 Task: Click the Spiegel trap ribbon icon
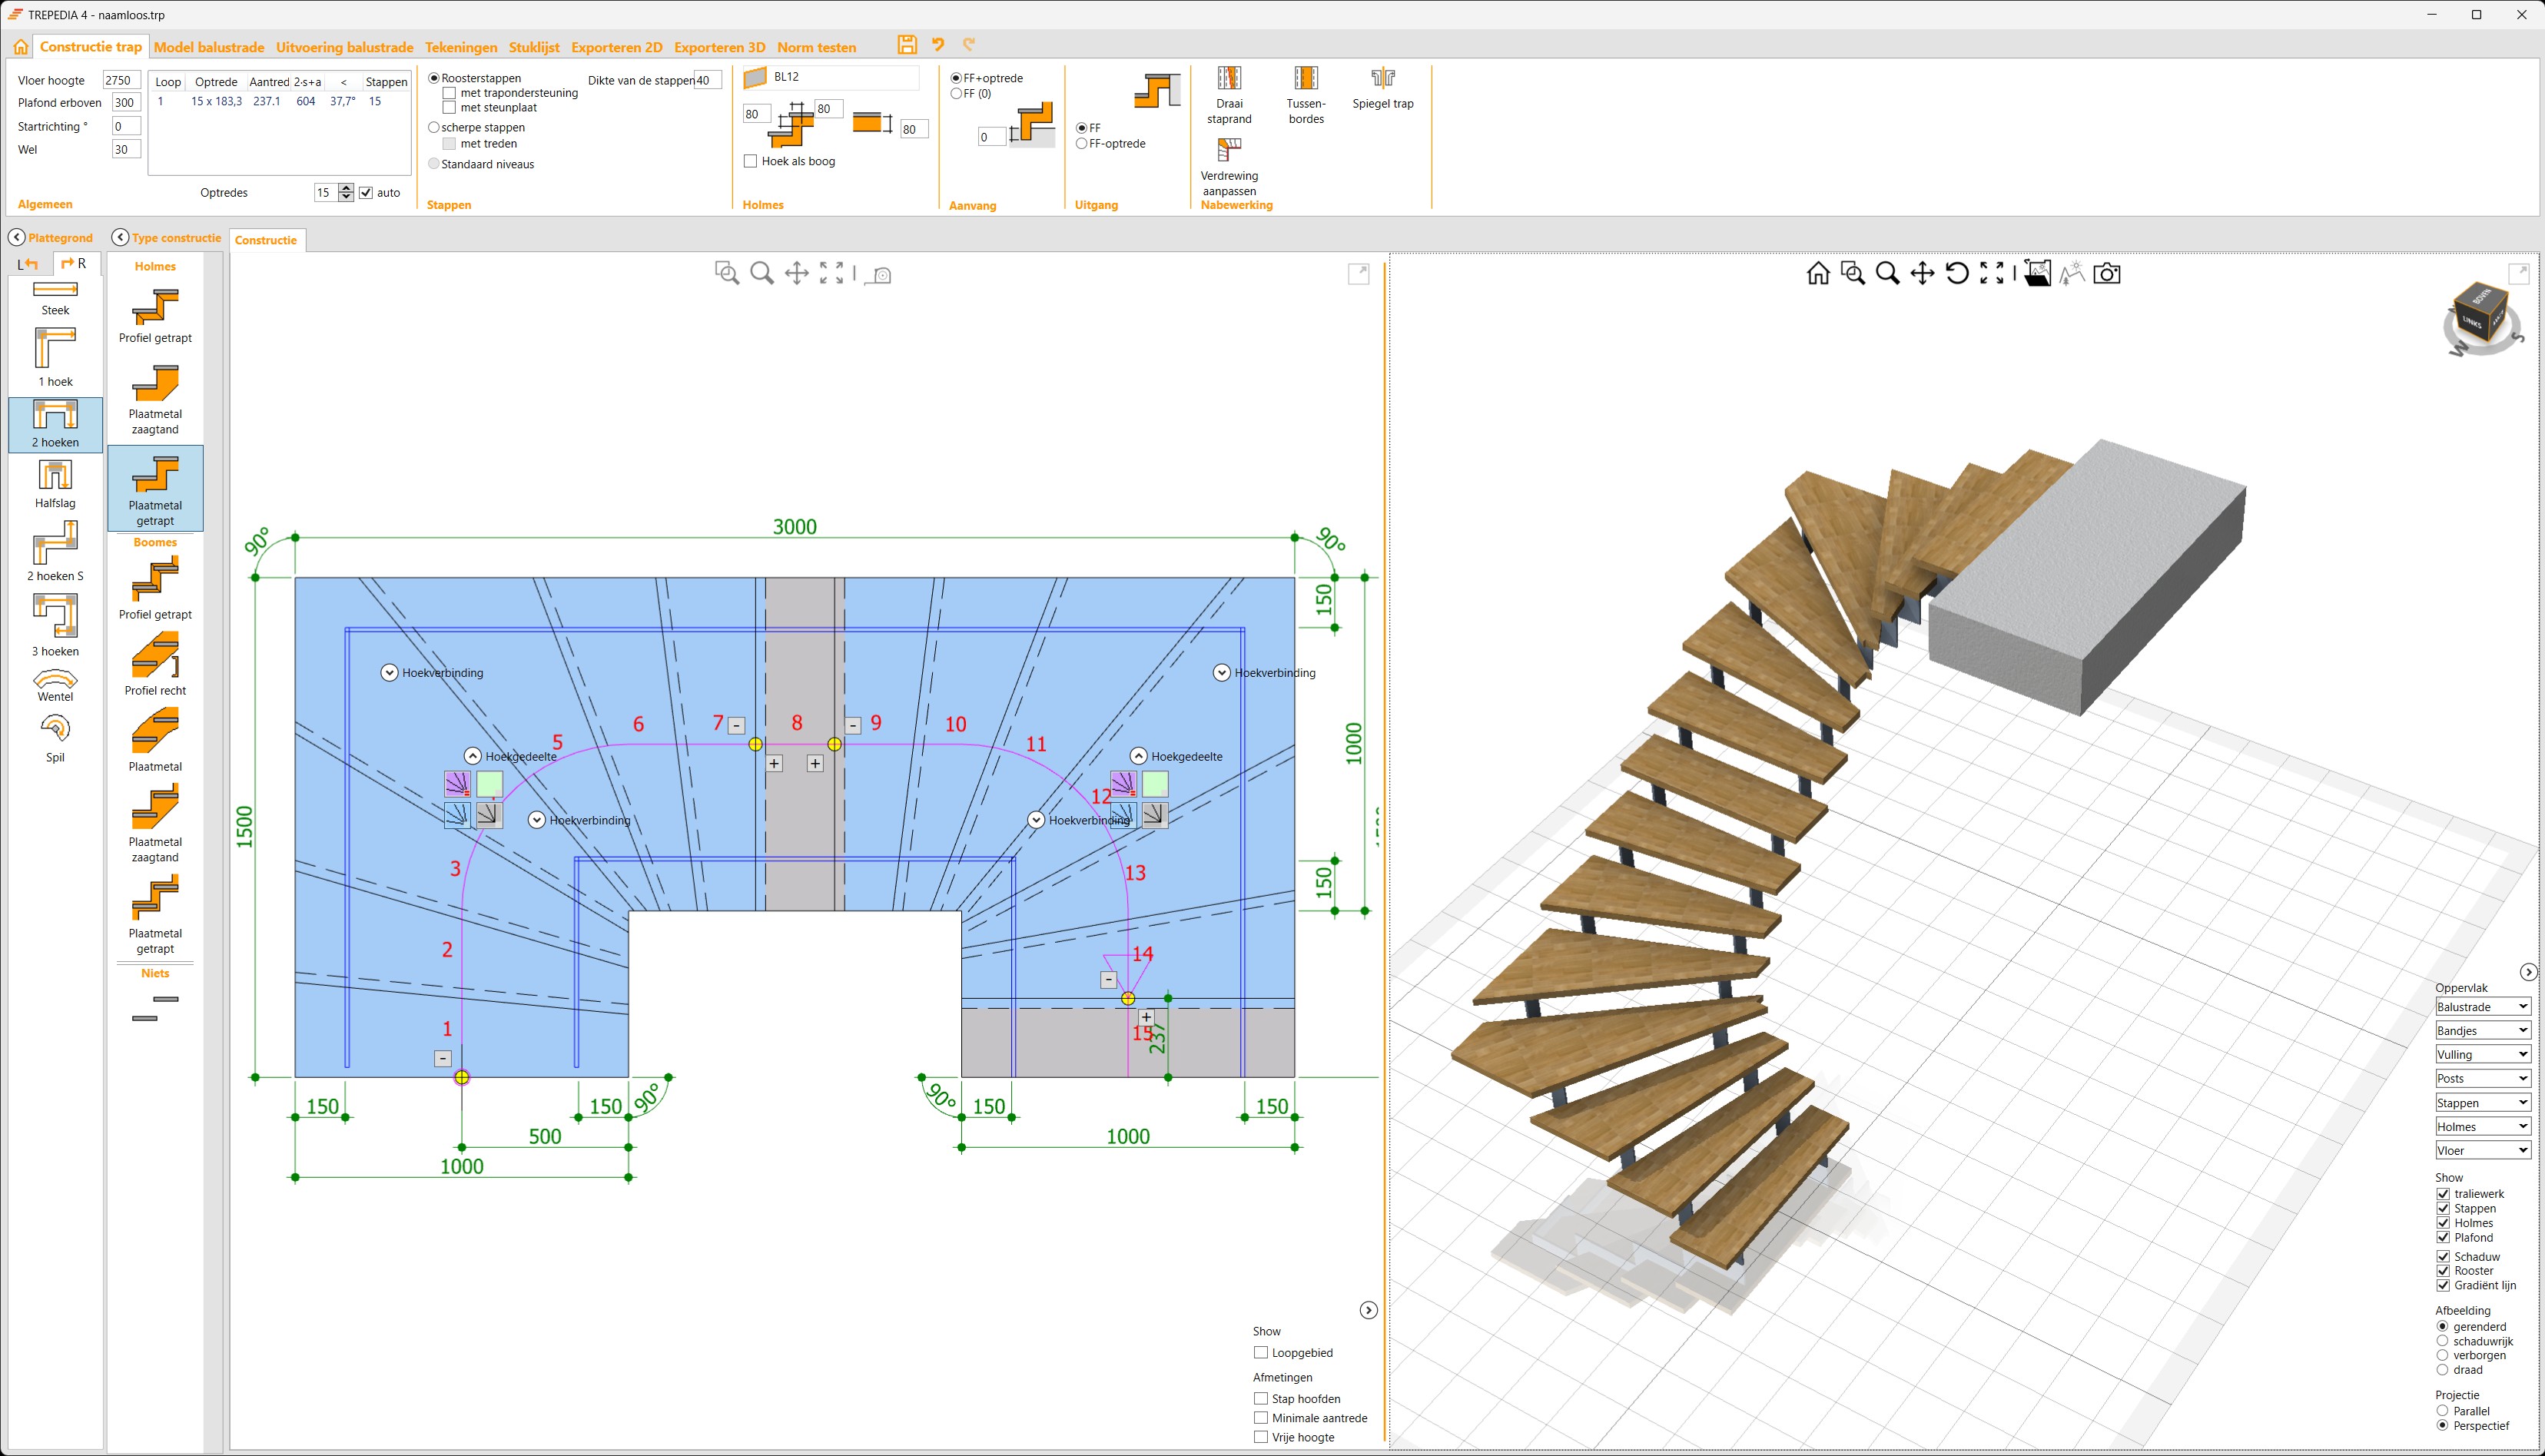point(1383,90)
